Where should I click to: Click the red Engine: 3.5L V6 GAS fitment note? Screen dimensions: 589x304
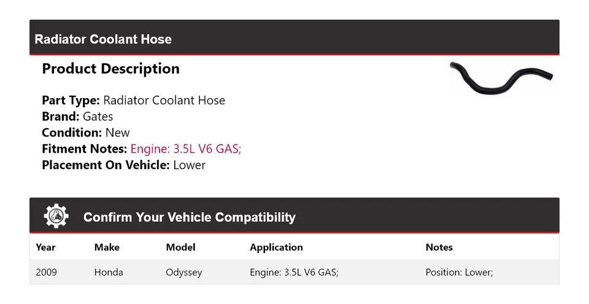[x=185, y=149]
